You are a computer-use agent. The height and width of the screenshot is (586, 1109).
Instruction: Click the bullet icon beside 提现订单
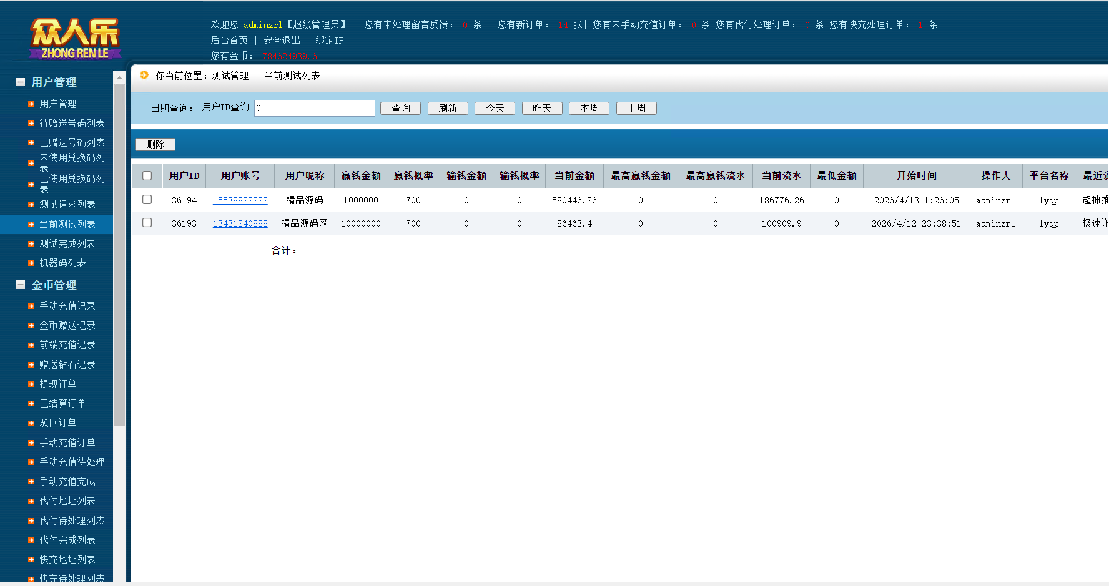pyautogui.click(x=31, y=384)
